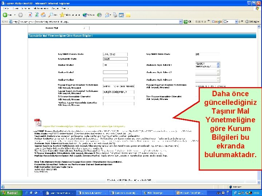Click the Say2000i Birim Kodu field

pyautogui.click(x=207, y=54)
